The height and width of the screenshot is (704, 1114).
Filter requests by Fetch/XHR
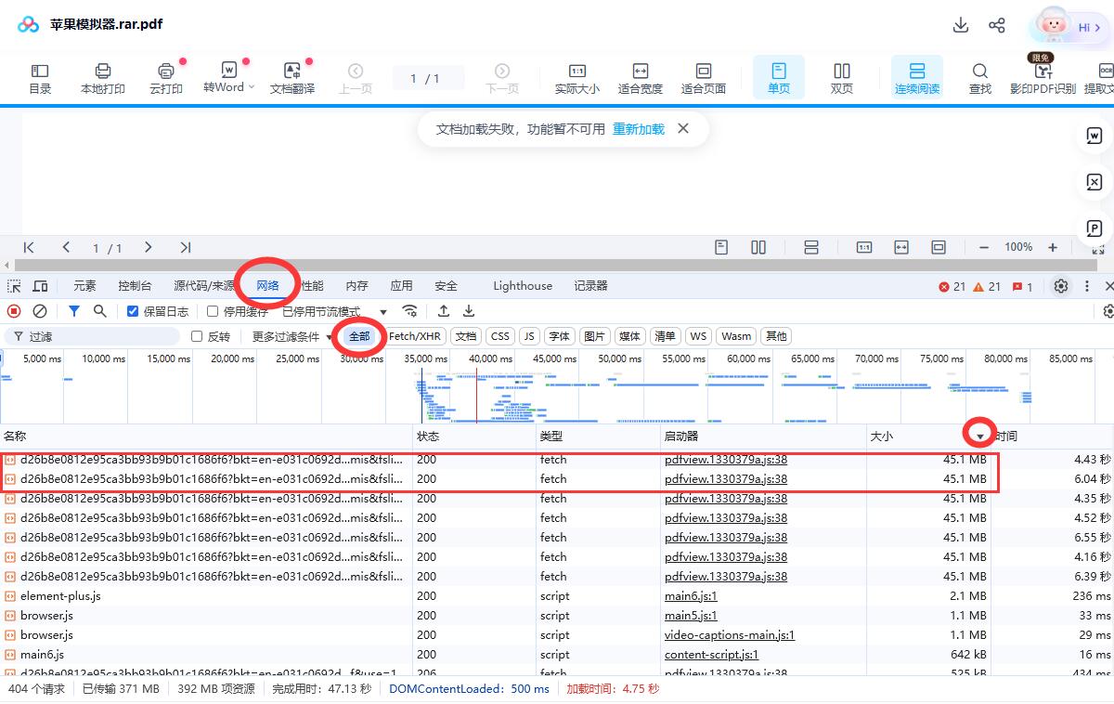coord(414,336)
